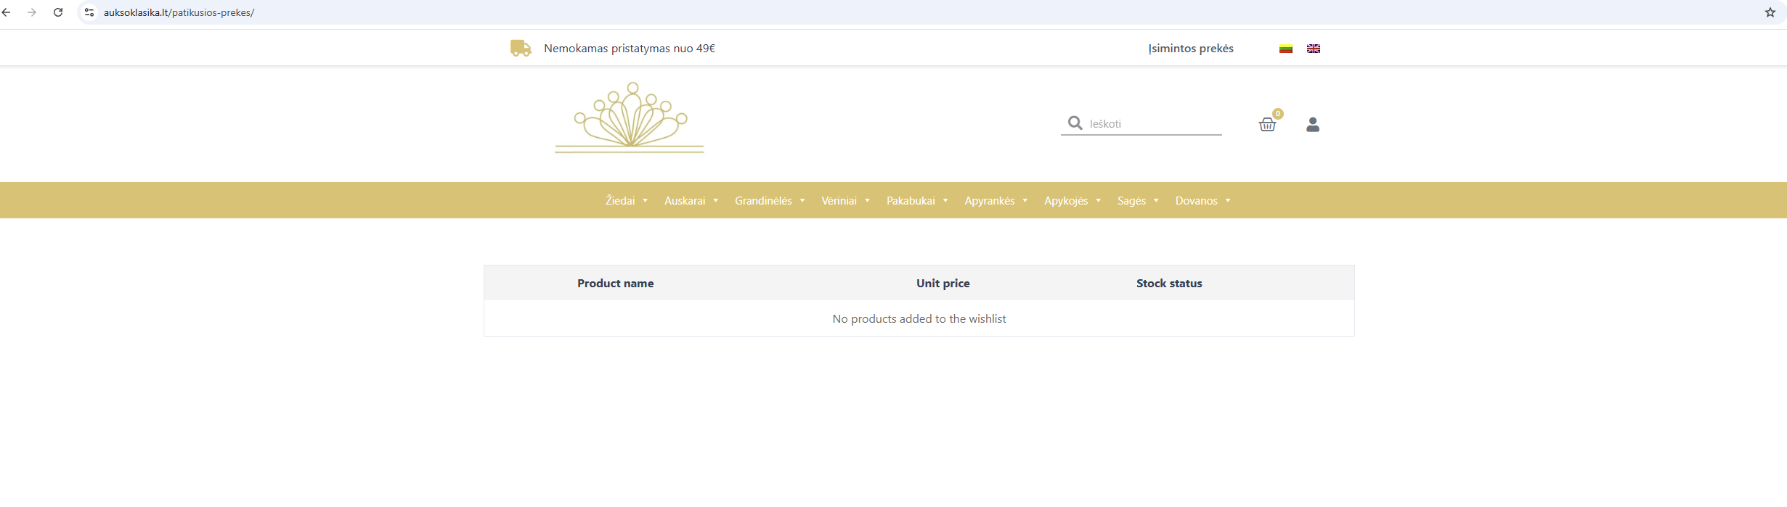This screenshot has width=1787, height=507.
Task: View site information icon in address bar
Action: click(89, 12)
